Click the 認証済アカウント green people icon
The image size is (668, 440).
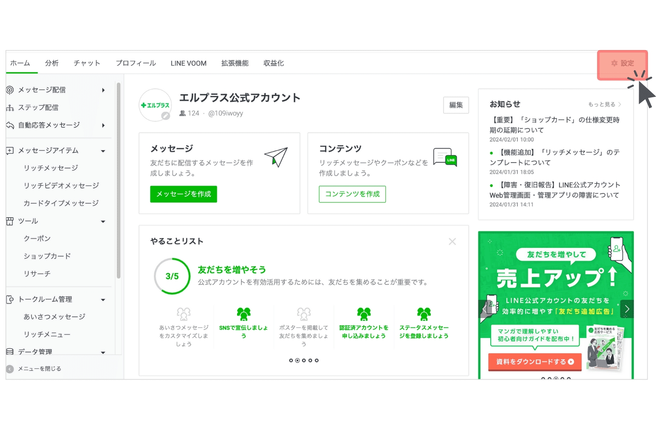click(x=364, y=314)
